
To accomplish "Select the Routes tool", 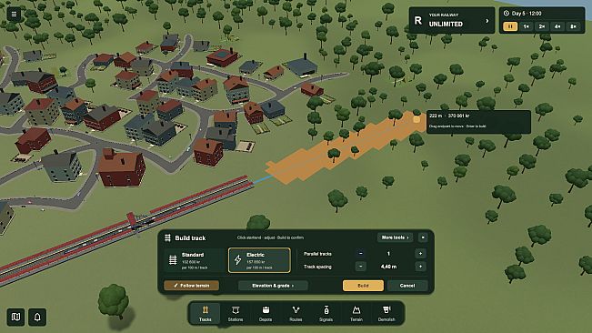I will 296,313.
